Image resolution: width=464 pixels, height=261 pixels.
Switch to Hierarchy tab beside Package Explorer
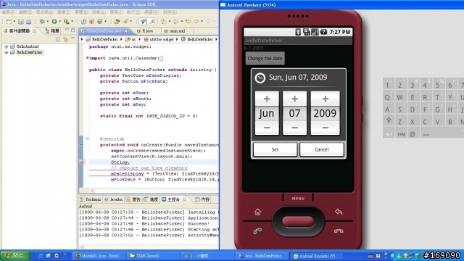(x=52, y=30)
